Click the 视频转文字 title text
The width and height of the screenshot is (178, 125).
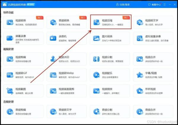(152, 20)
